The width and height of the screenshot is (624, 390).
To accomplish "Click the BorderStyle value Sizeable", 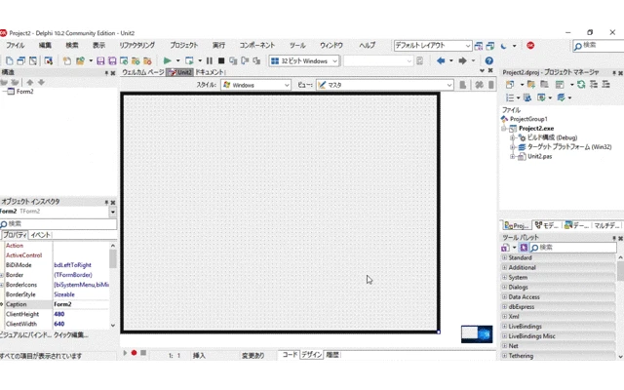I will [81, 294].
